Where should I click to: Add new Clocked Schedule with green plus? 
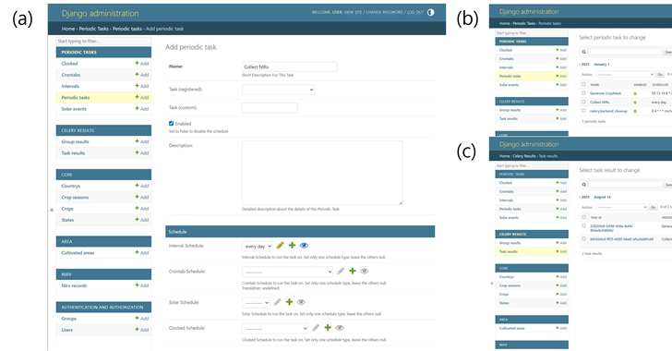pyautogui.click(x=328, y=328)
